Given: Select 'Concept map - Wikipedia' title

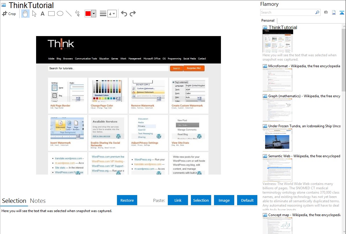Looking at the screenshot, I should (304, 215).
